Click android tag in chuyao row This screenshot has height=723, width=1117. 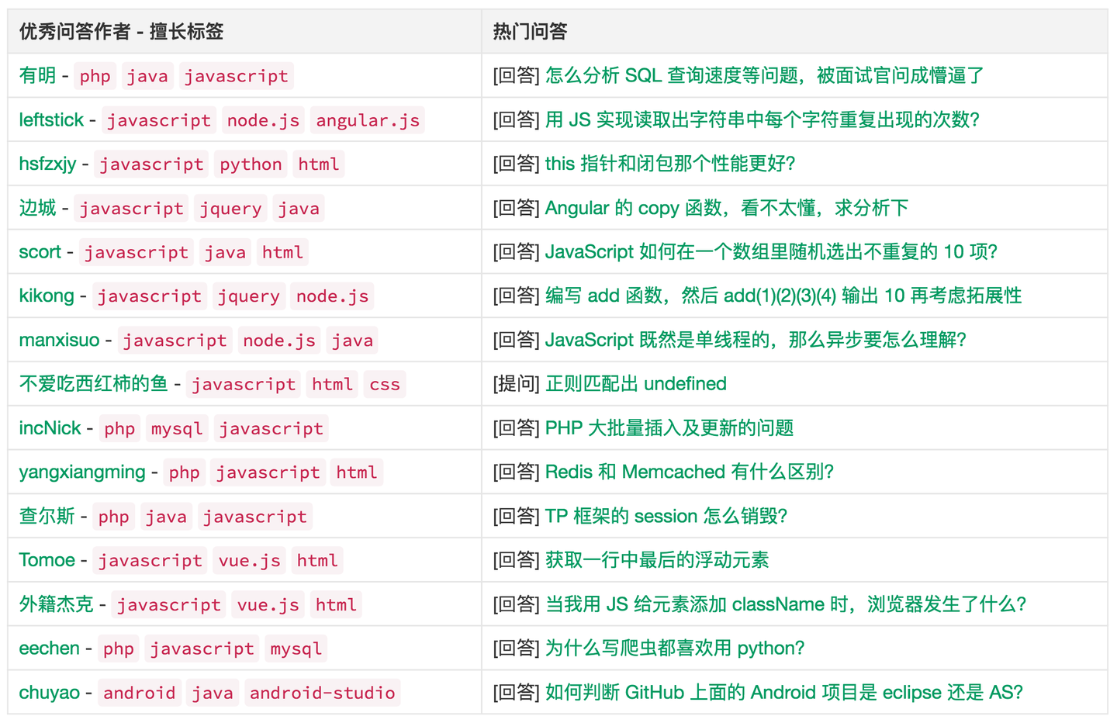pyautogui.click(x=140, y=693)
